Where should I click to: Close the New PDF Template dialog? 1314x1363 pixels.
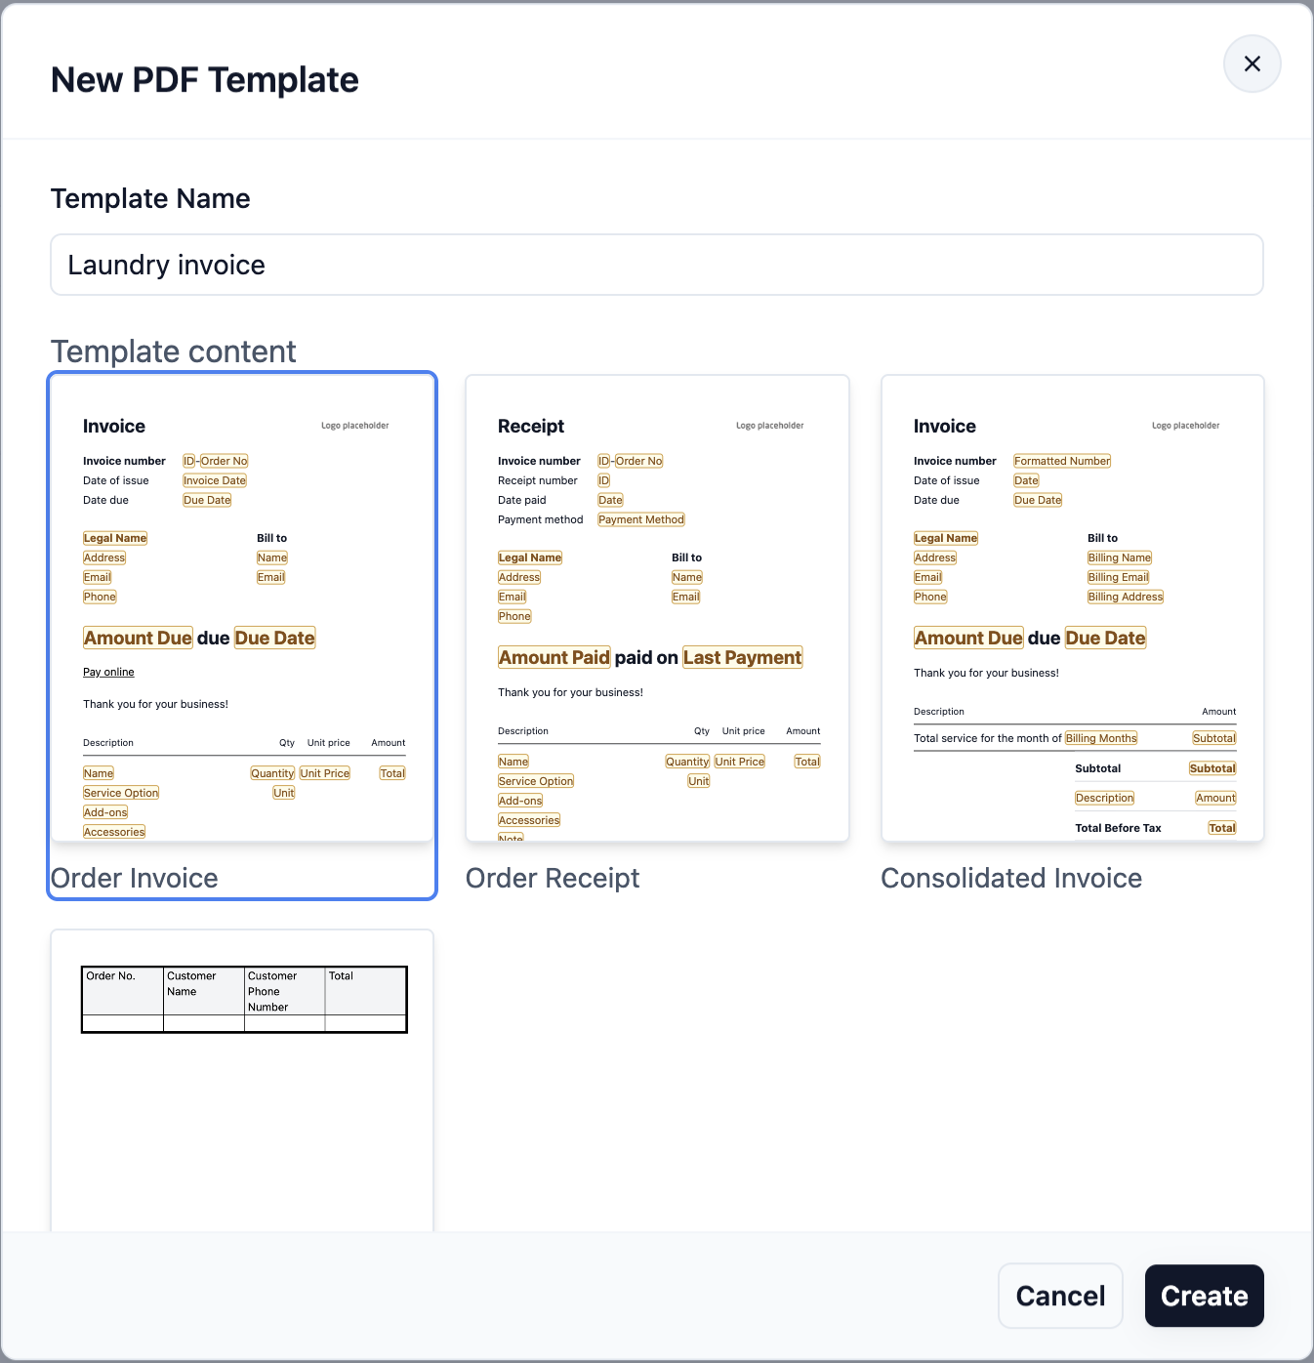pyautogui.click(x=1252, y=64)
